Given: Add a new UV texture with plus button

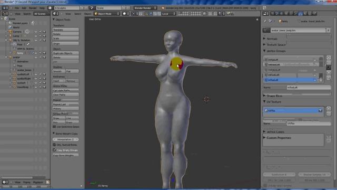Looking at the screenshot, I should 329,109.
